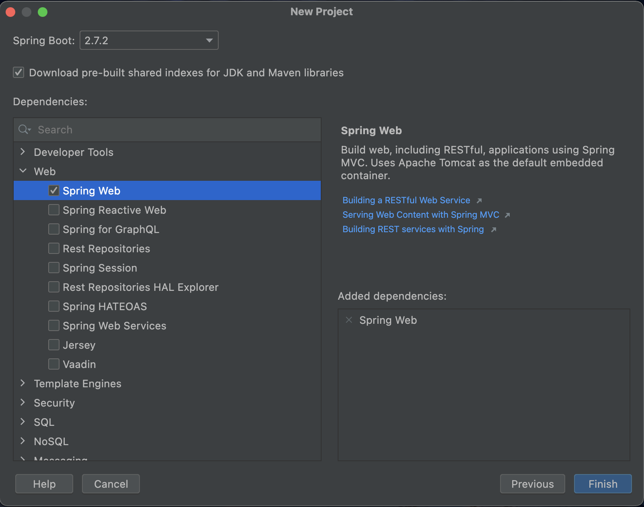This screenshot has height=507, width=644.
Task: Expand the NoSQL category
Action: click(23, 441)
